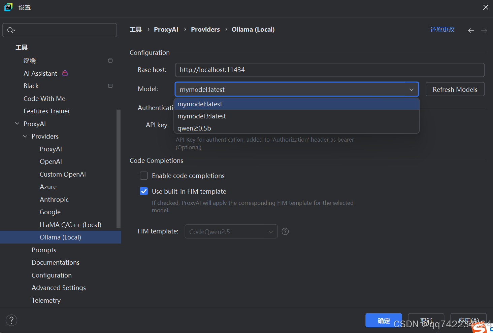Click the 还原更改 revert changes link
The width and height of the screenshot is (493, 333).
[x=442, y=30]
